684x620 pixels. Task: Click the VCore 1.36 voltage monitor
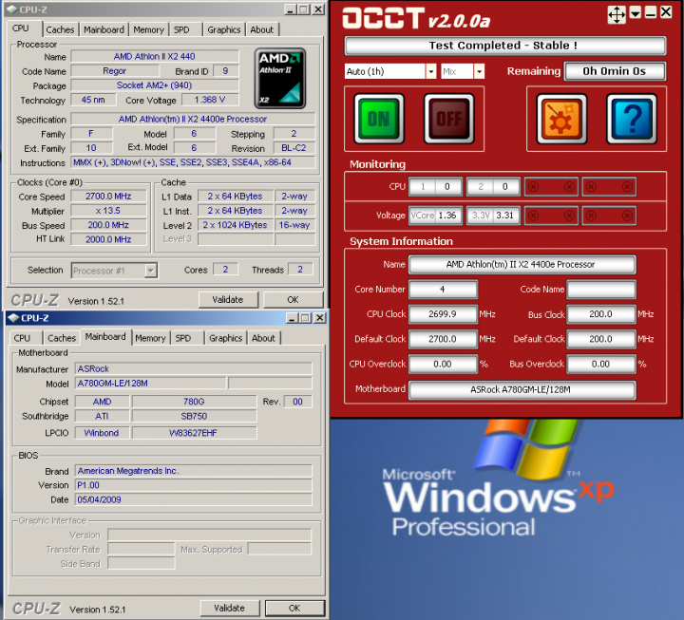tap(434, 216)
